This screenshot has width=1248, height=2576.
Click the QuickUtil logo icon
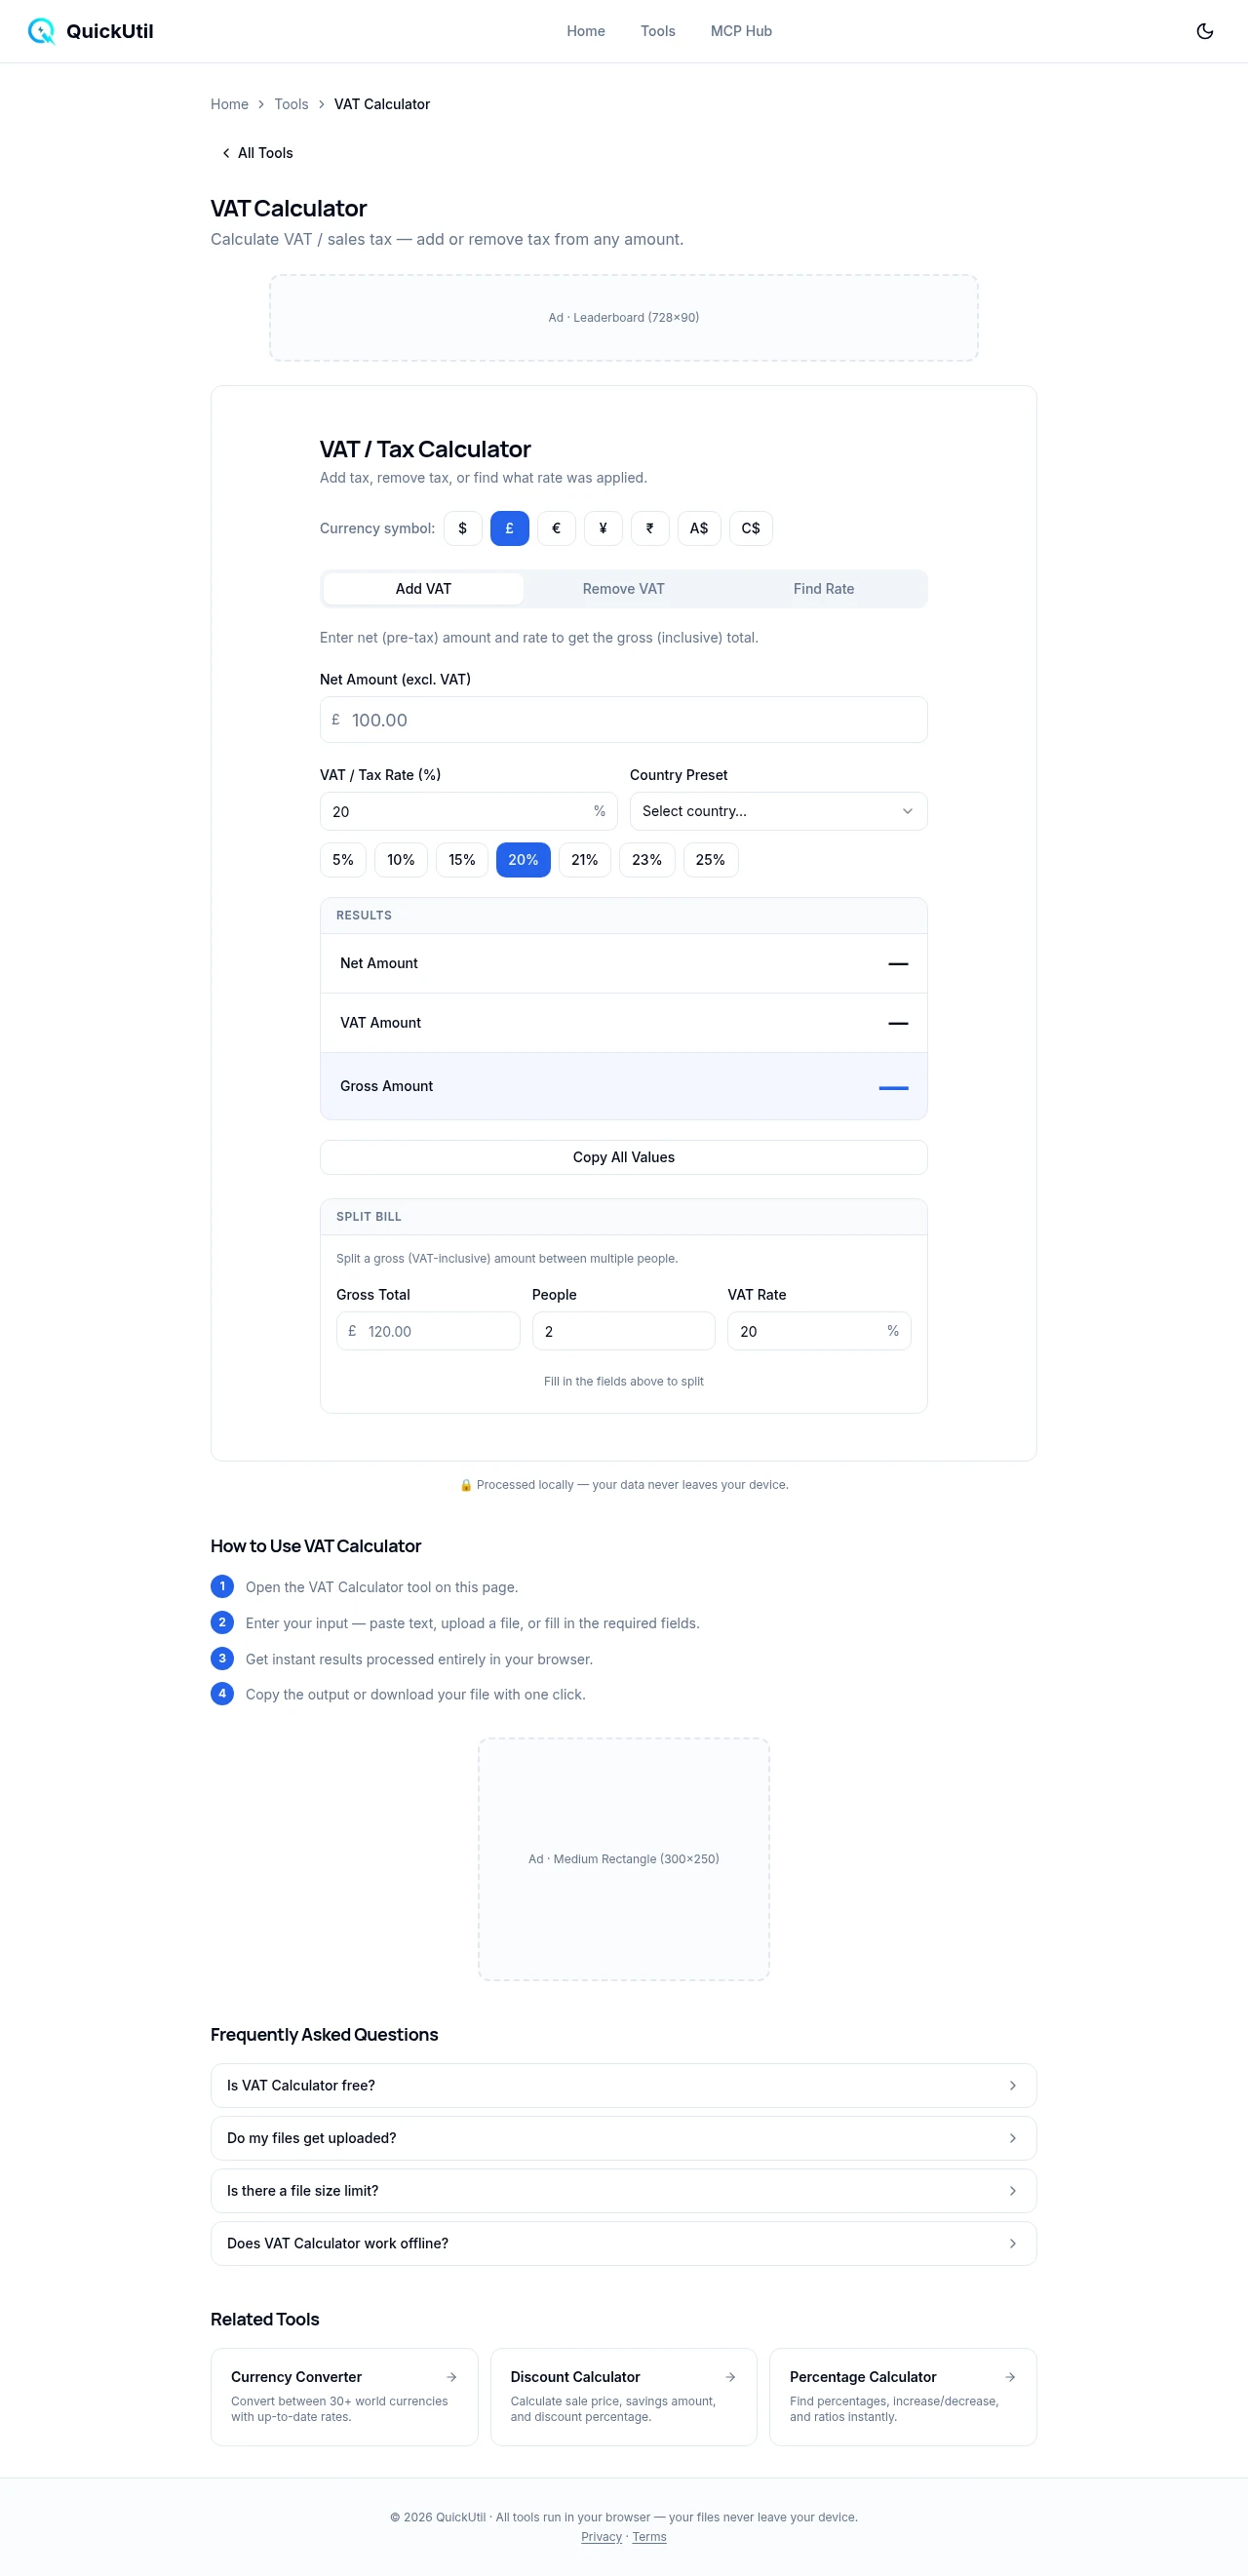[x=41, y=31]
